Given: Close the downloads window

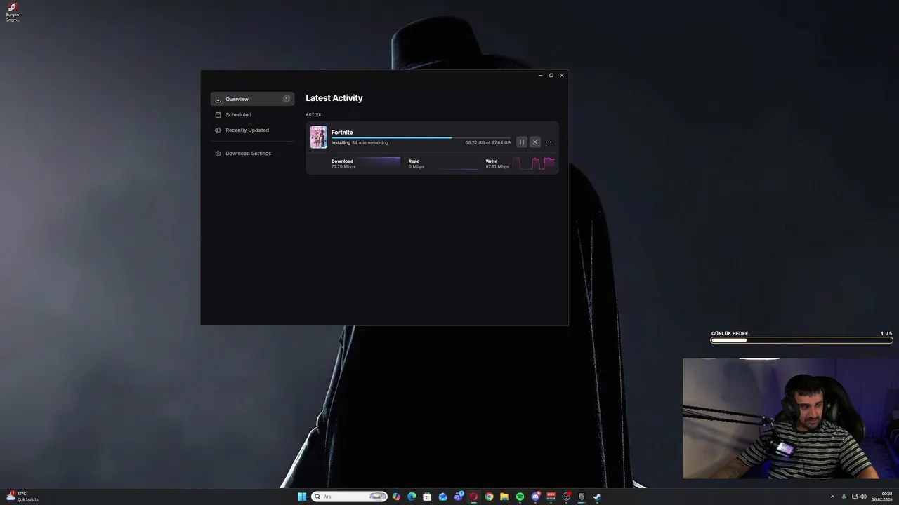Looking at the screenshot, I should pos(561,75).
